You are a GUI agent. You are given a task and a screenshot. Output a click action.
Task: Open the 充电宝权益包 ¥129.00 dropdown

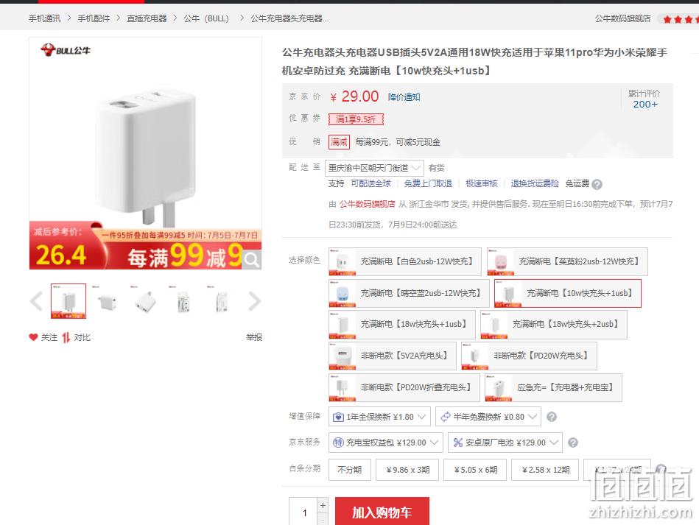[x=386, y=443]
